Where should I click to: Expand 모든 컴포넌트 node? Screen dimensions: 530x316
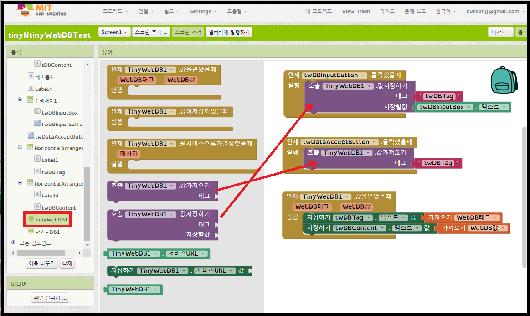point(14,242)
